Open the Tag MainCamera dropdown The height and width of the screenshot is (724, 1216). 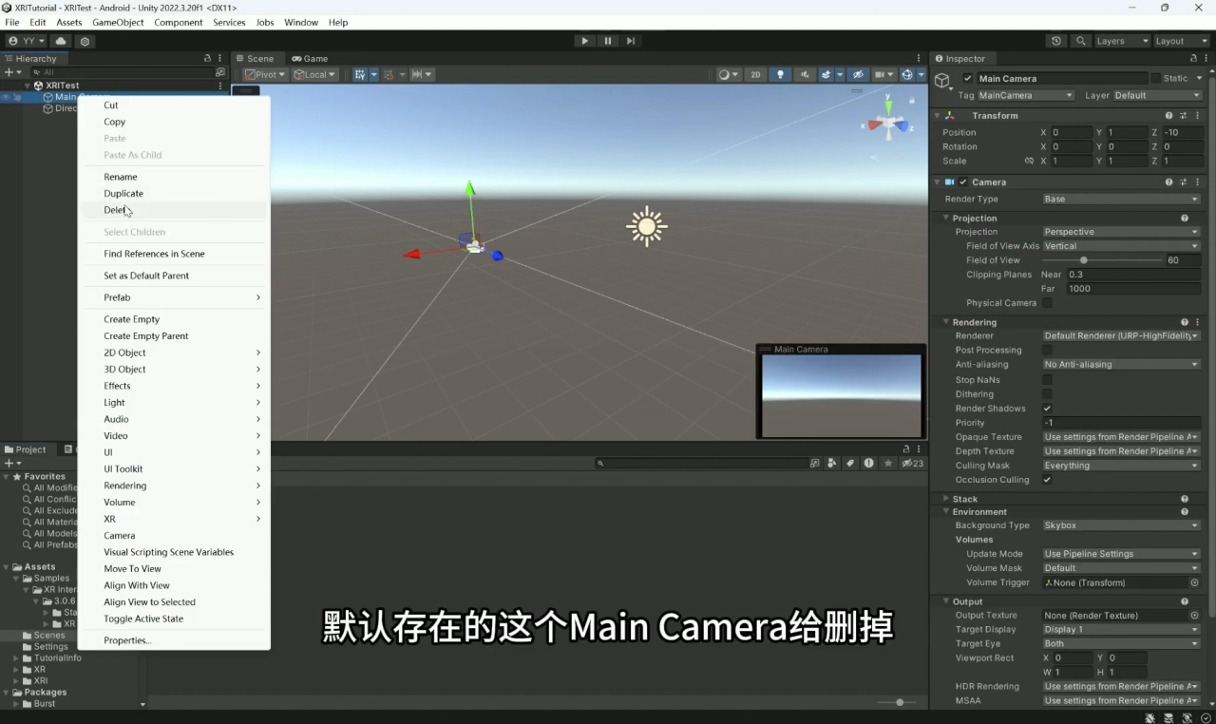1026,95
